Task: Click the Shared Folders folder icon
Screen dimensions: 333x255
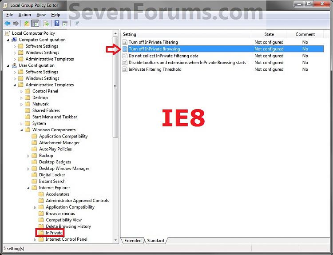Action: [x=28, y=110]
